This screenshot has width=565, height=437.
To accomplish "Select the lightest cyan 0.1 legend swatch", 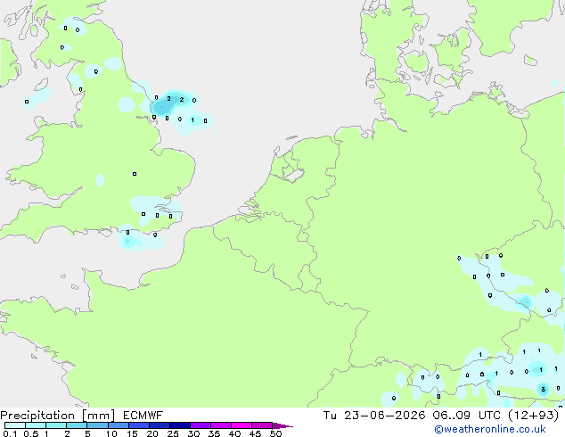I will pos(15,425).
